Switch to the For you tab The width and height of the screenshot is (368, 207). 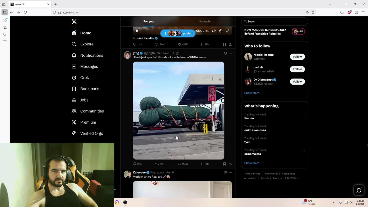[149, 22]
